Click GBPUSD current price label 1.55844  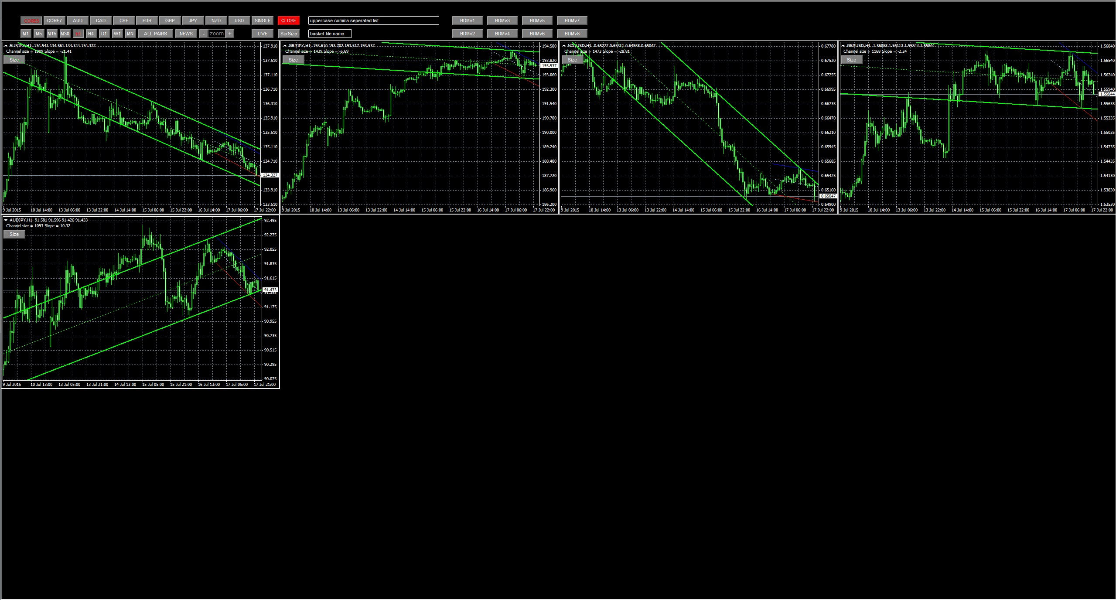coord(1107,94)
